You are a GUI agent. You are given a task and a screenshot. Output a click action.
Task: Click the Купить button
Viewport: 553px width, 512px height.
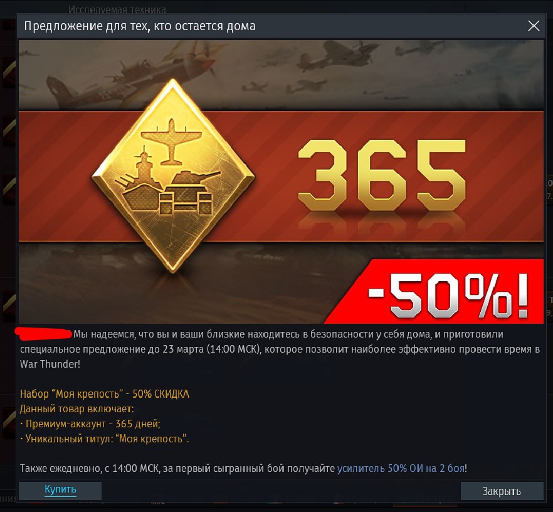pyautogui.click(x=60, y=491)
